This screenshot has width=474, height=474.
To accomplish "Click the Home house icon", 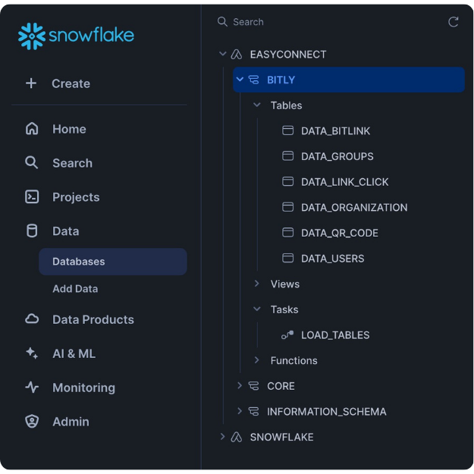I will point(32,129).
